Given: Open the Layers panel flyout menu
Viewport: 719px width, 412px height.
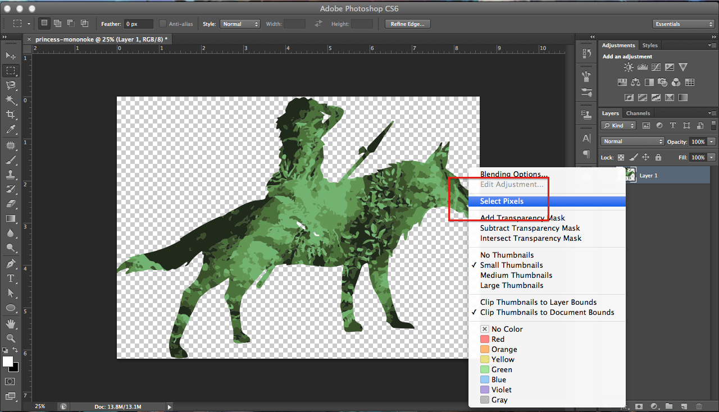Looking at the screenshot, I should [713, 113].
